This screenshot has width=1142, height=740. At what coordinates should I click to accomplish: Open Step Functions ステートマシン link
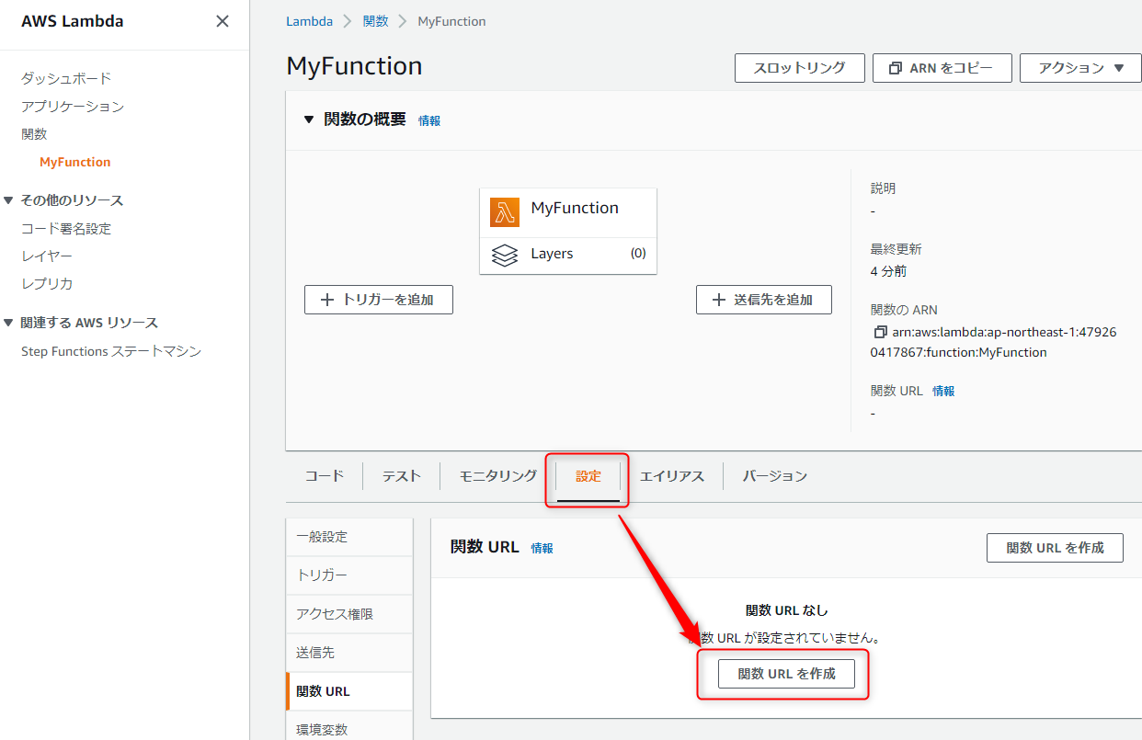click(111, 351)
